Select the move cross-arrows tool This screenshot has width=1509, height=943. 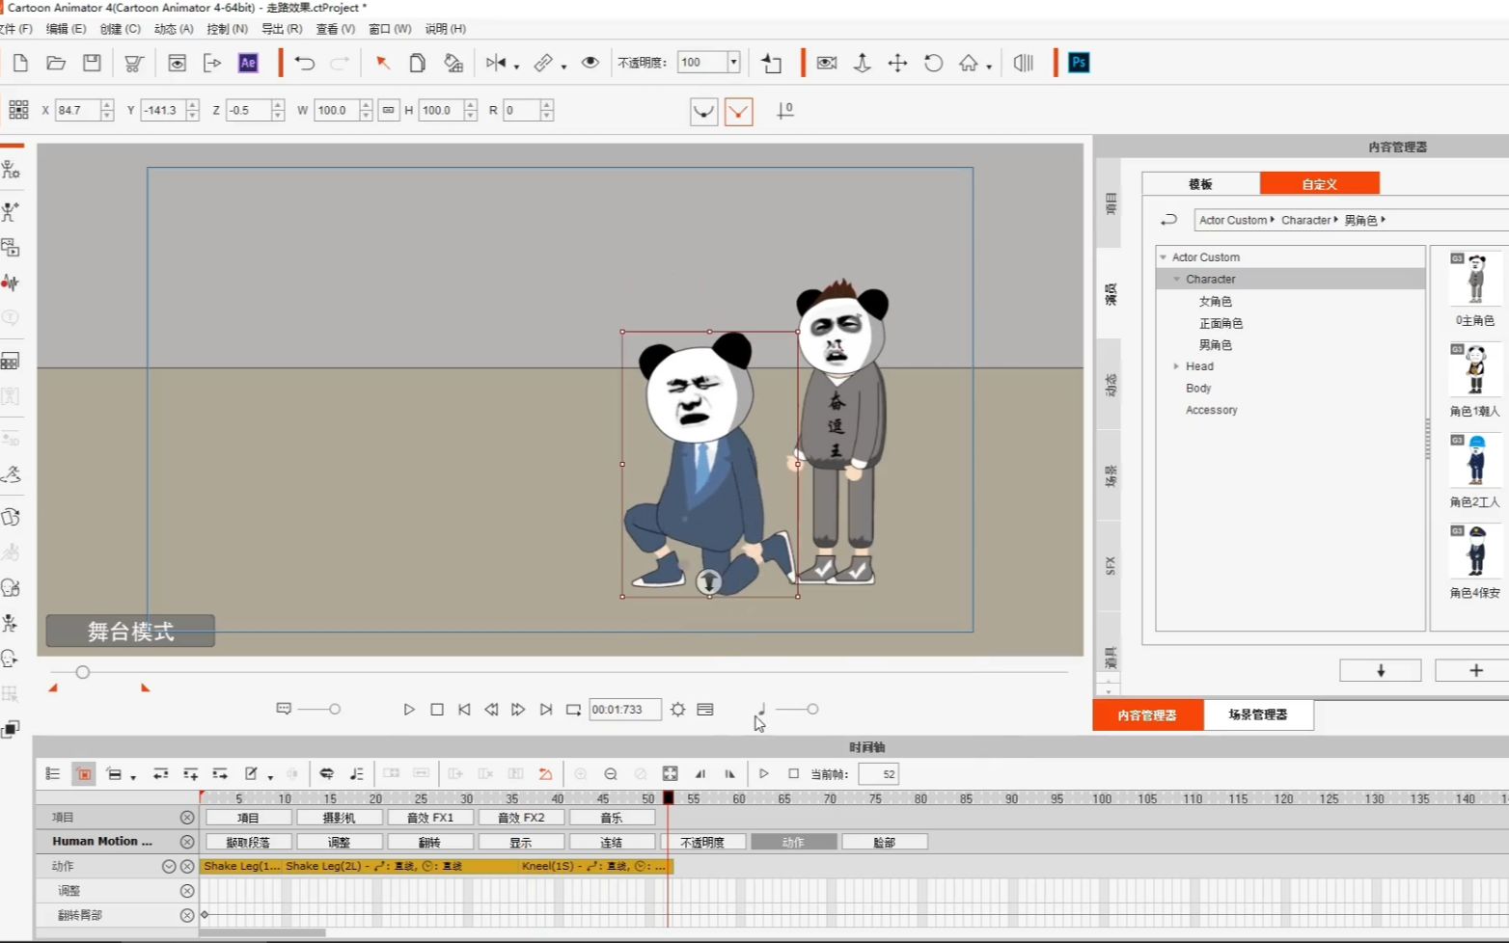897,63
